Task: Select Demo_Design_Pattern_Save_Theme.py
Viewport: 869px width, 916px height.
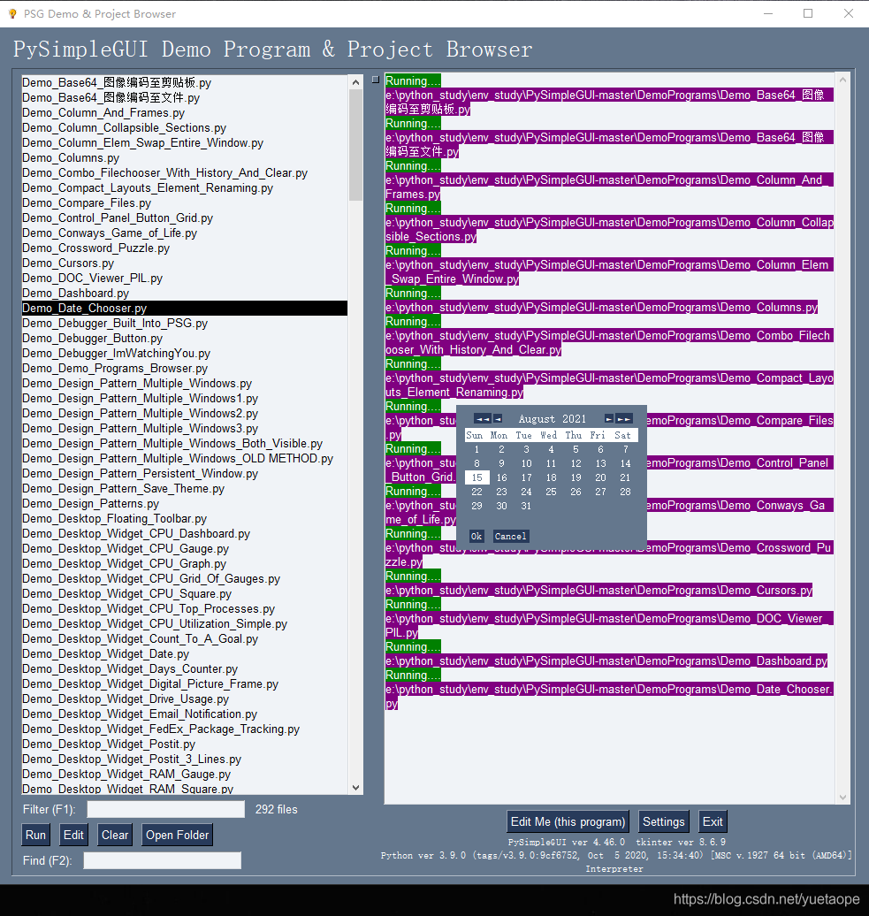Action: pyautogui.click(x=185, y=488)
